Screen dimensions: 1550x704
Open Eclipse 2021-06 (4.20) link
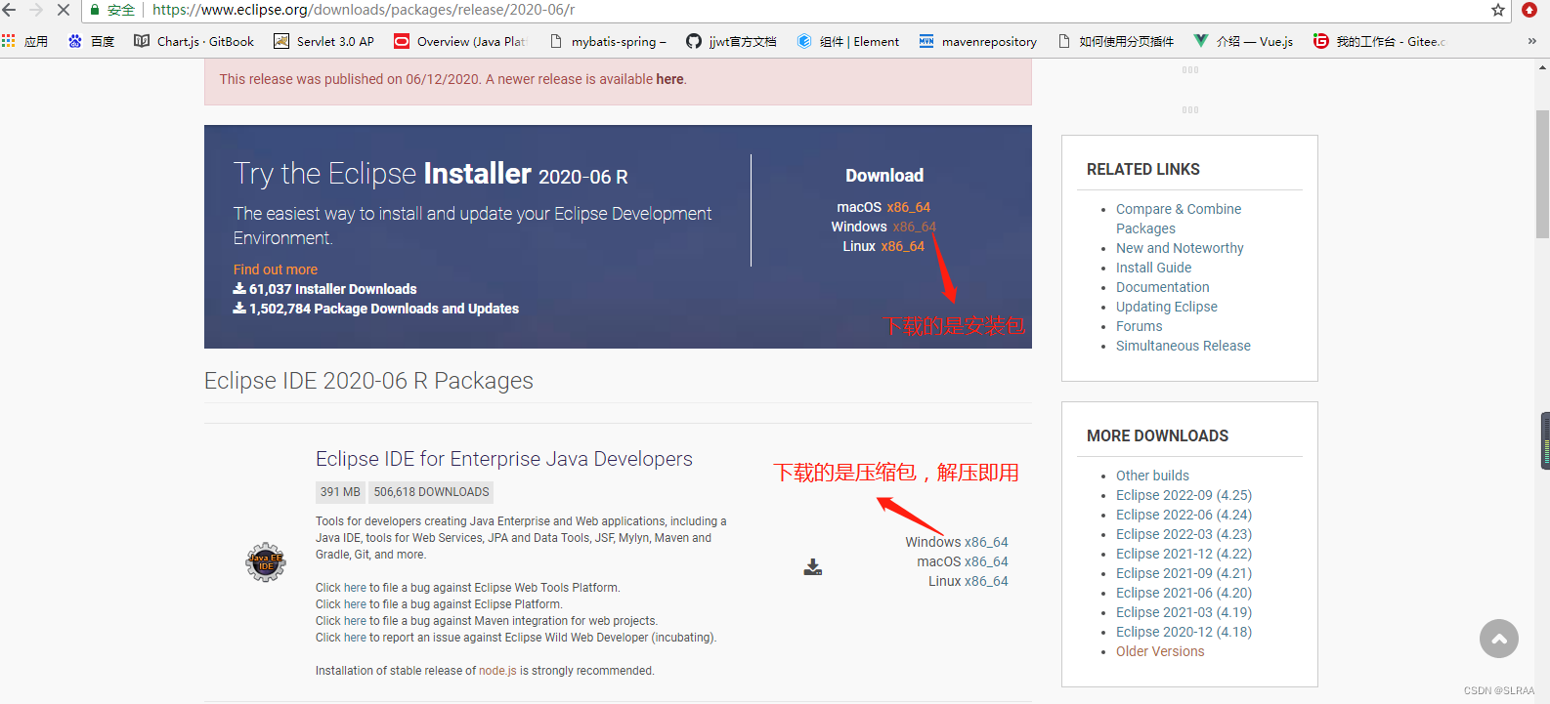tap(1184, 593)
